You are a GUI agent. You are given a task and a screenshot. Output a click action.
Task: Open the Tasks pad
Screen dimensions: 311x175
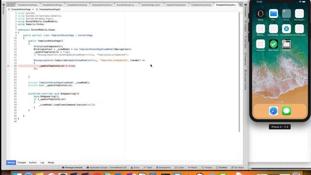point(148,168)
